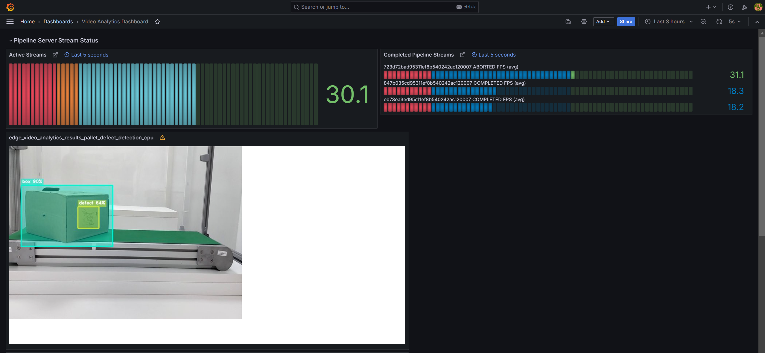
Task: Expand the Add dropdown
Action: tap(603, 22)
